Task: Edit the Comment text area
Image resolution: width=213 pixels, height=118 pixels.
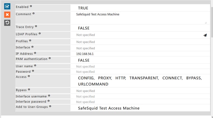Action: [140, 18]
